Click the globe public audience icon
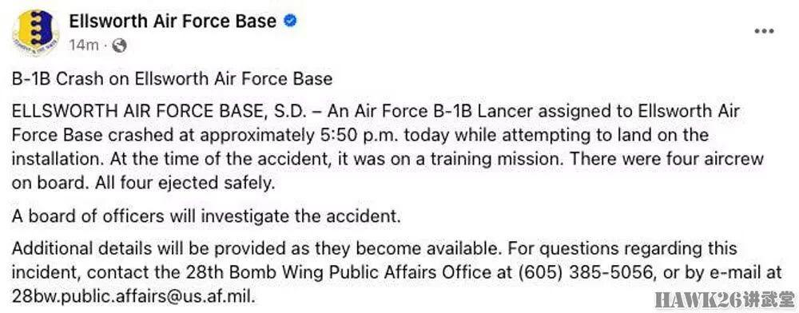The image size is (799, 313). coord(119,46)
